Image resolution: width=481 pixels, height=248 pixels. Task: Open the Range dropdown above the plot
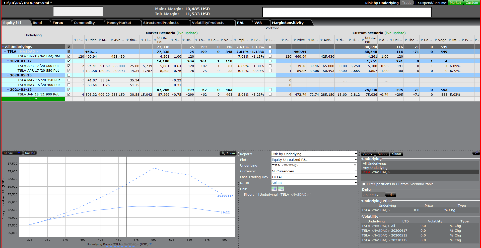point(12,153)
